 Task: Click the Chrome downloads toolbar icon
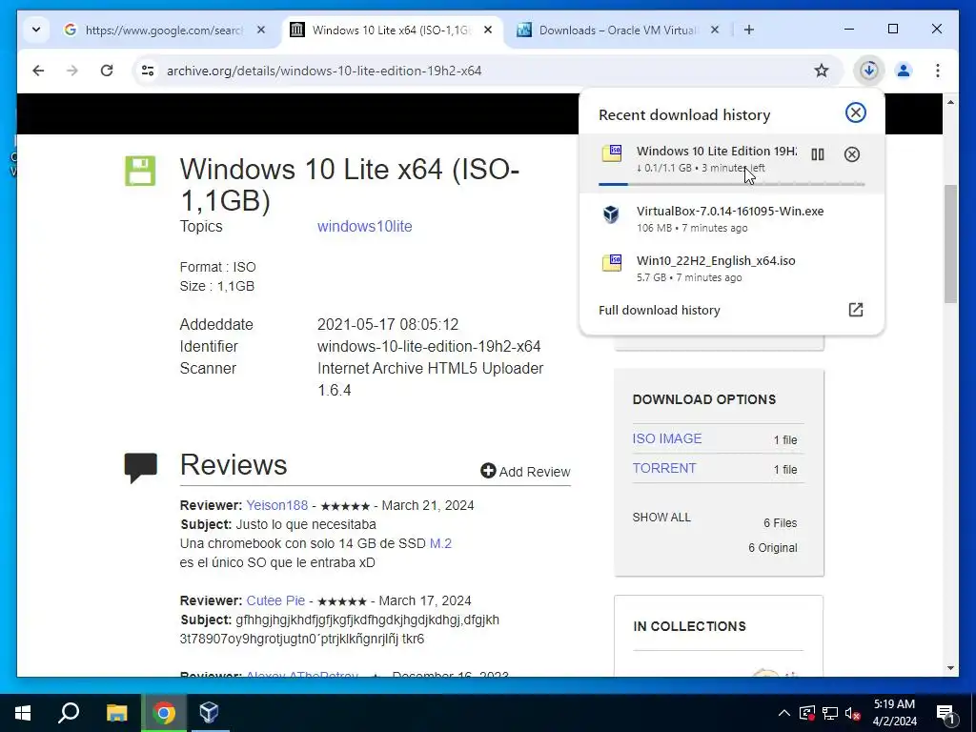point(869,71)
